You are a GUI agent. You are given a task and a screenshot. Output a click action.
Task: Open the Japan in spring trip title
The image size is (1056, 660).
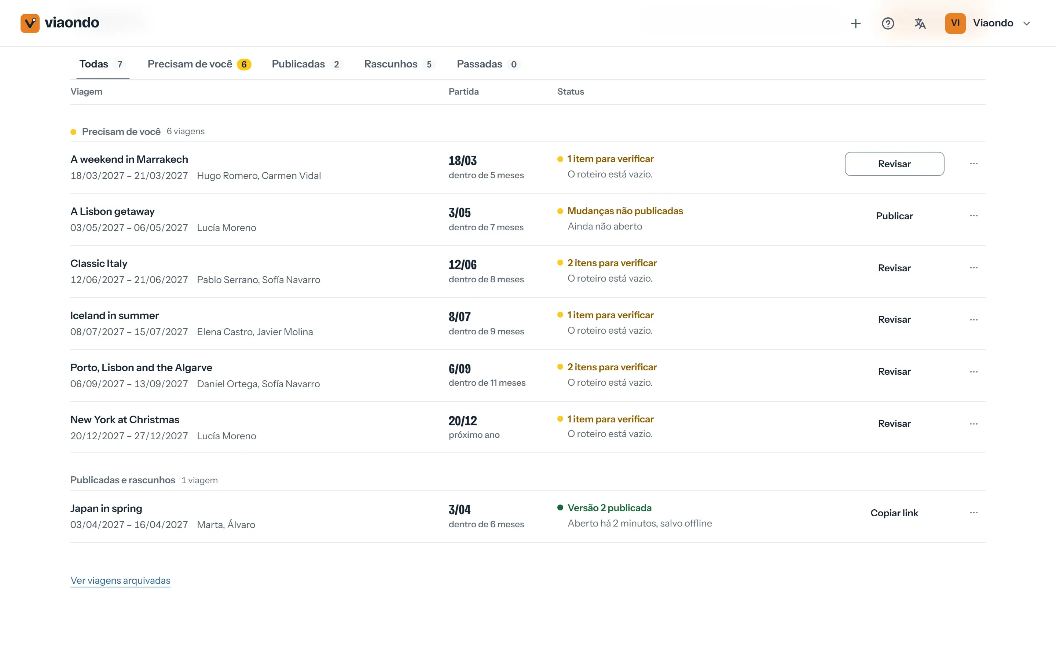tap(106, 508)
